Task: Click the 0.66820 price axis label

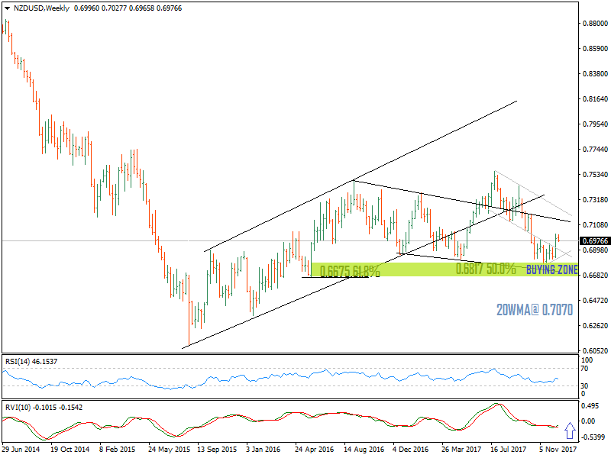Action: (x=595, y=276)
